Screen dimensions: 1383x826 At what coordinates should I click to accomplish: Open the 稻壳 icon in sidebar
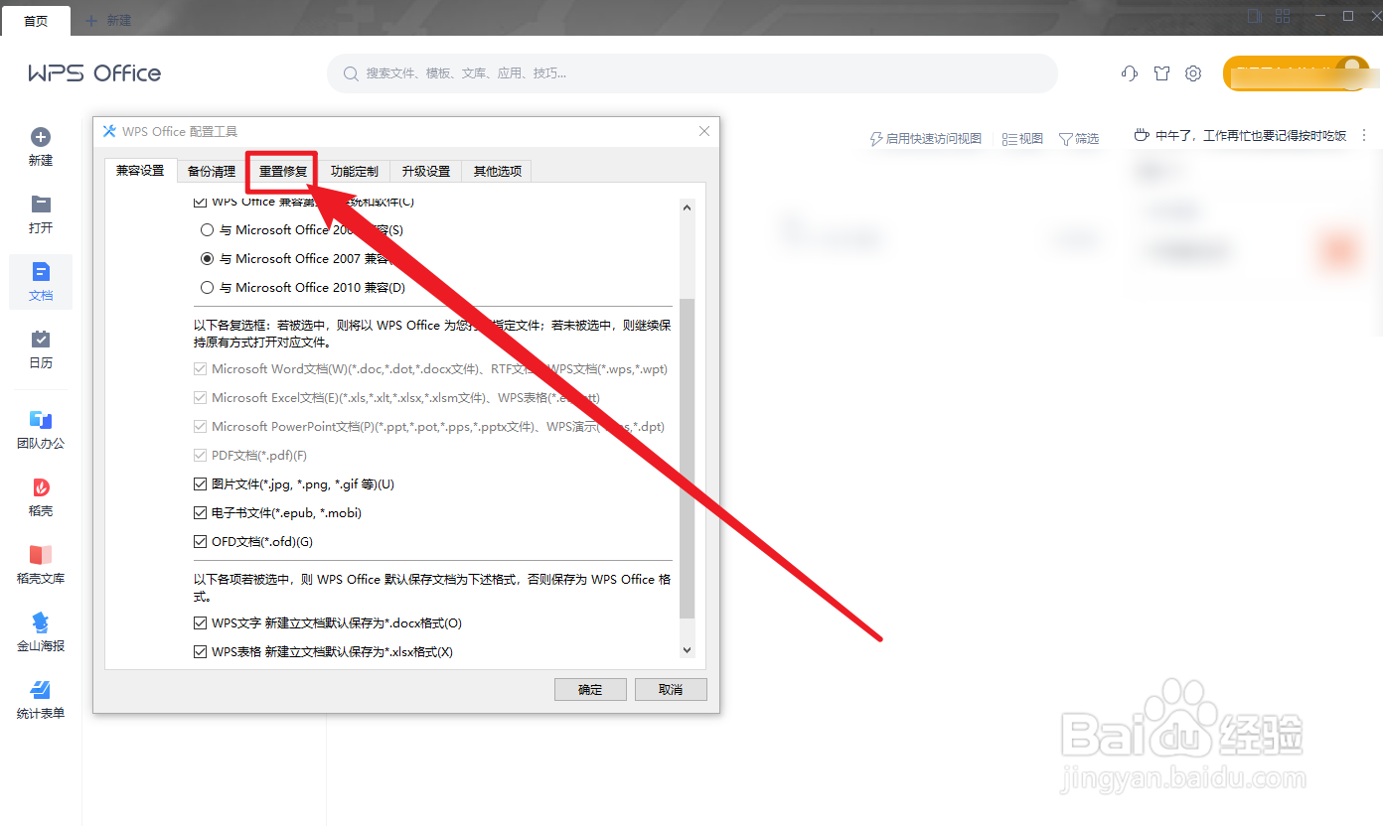point(41,487)
